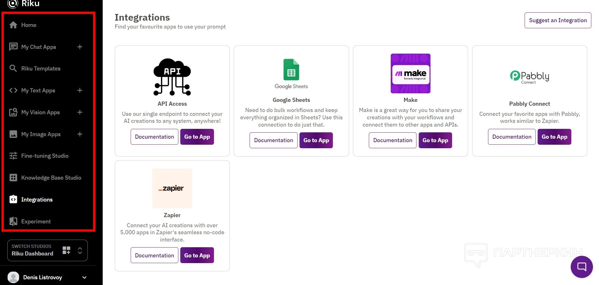Open Documentation for Google Sheets

coord(273,140)
